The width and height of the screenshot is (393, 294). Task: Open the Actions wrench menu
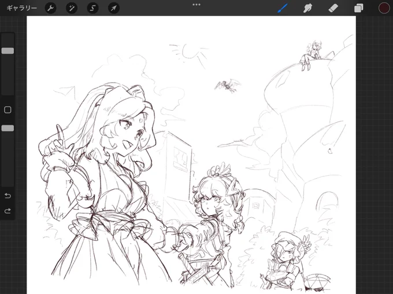(x=50, y=8)
